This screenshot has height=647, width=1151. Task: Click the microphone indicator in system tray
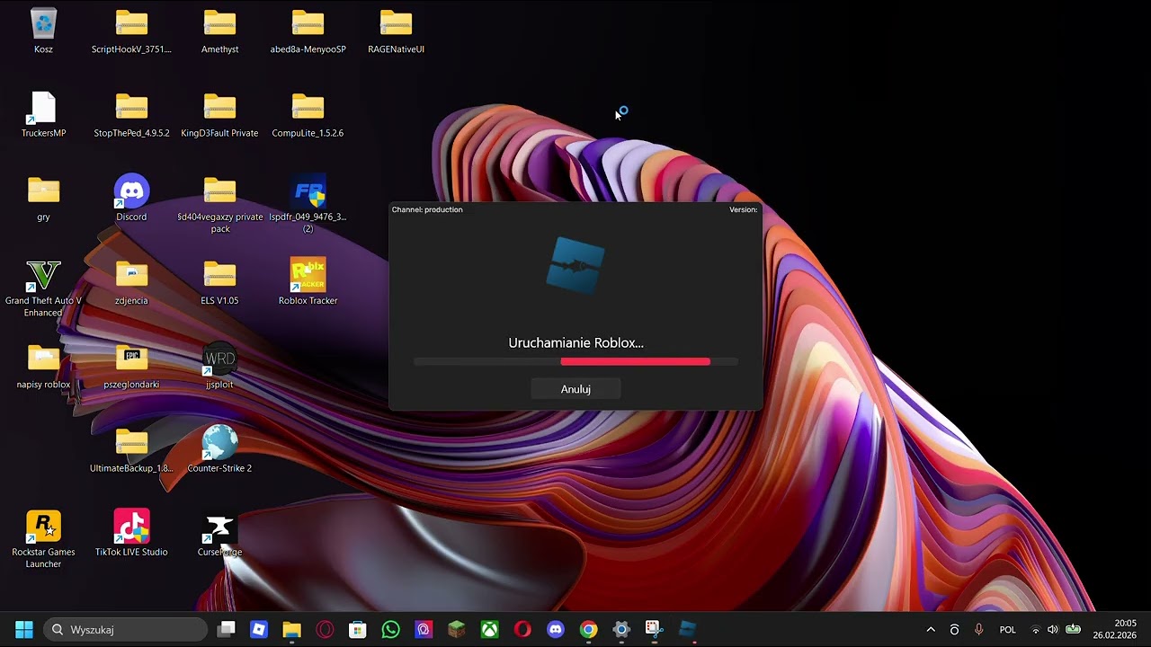(x=979, y=630)
